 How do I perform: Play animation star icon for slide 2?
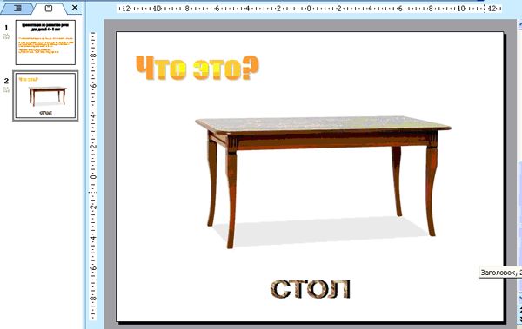[6, 89]
